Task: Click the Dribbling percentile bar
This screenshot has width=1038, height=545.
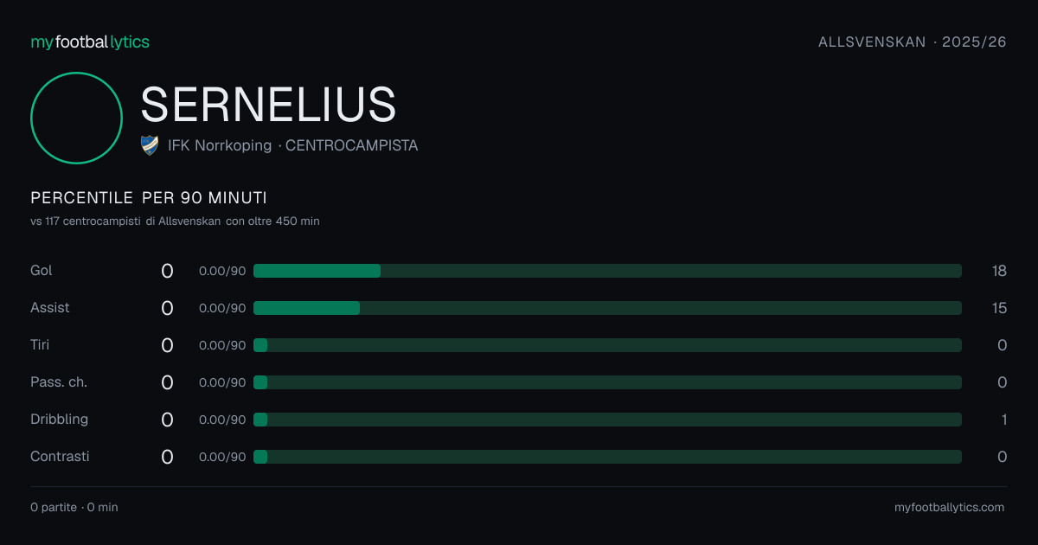Action: click(607, 420)
